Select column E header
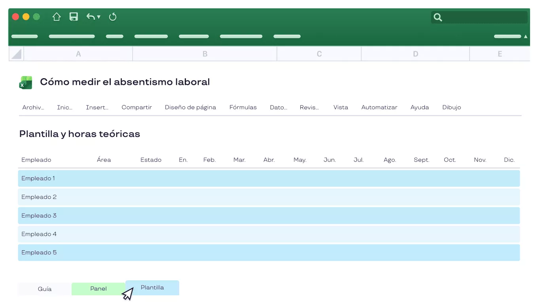 click(x=500, y=54)
